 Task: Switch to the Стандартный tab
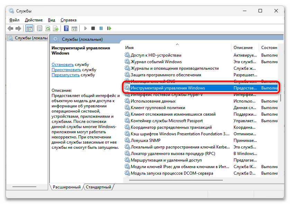(98, 187)
